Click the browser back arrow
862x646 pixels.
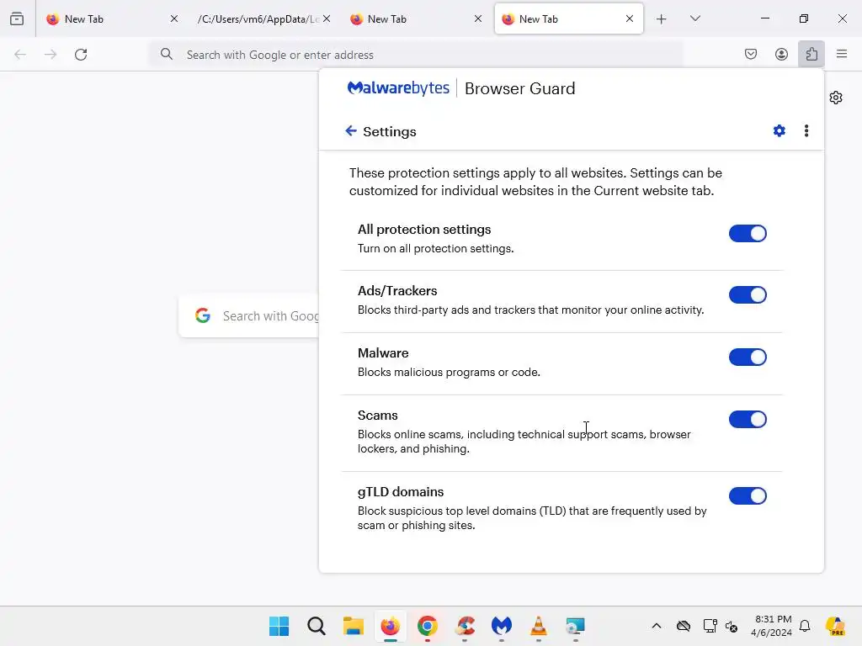tap(20, 55)
